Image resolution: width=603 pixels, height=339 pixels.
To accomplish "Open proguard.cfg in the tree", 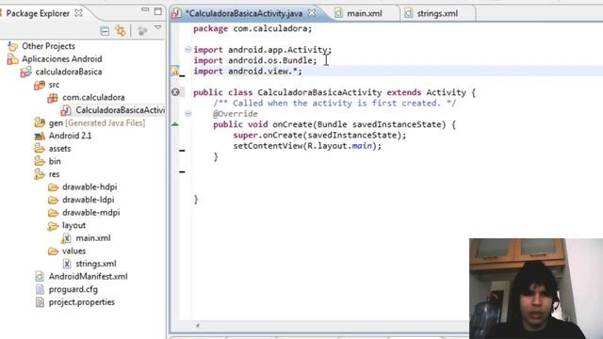I will (x=73, y=289).
